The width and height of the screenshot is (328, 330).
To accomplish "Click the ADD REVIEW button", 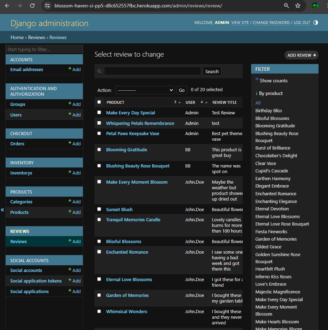I will point(301,55).
